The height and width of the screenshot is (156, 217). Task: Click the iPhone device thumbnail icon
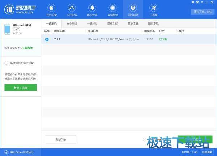point(7,29)
